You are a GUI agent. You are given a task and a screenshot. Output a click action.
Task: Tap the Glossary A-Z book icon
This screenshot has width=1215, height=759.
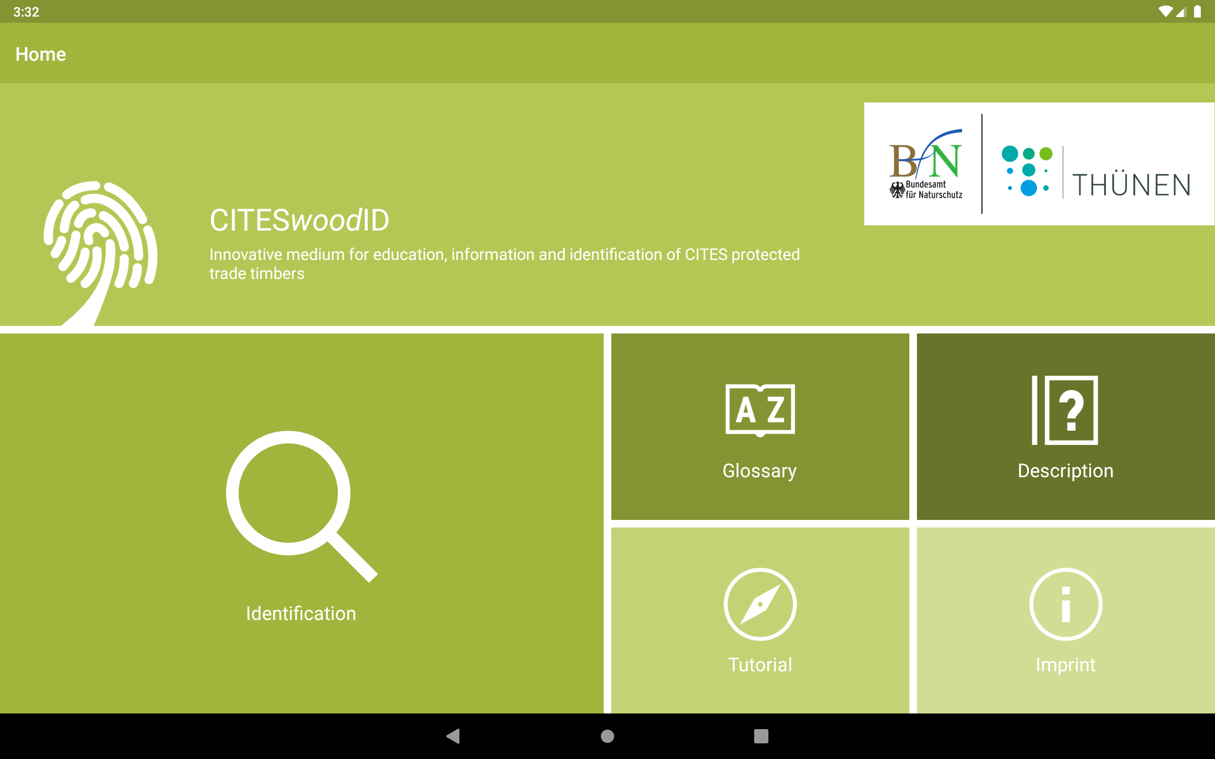[x=760, y=410]
